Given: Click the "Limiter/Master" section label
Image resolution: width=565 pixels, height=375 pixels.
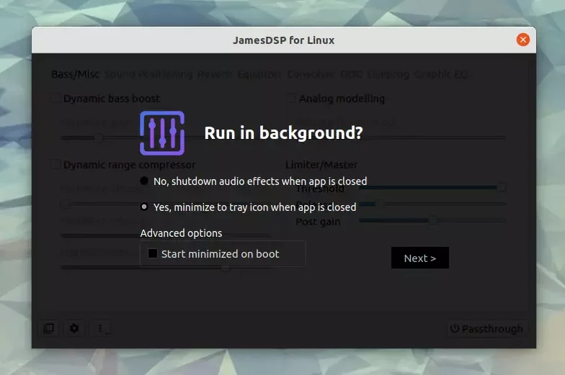Looking at the screenshot, I should tap(321, 164).
